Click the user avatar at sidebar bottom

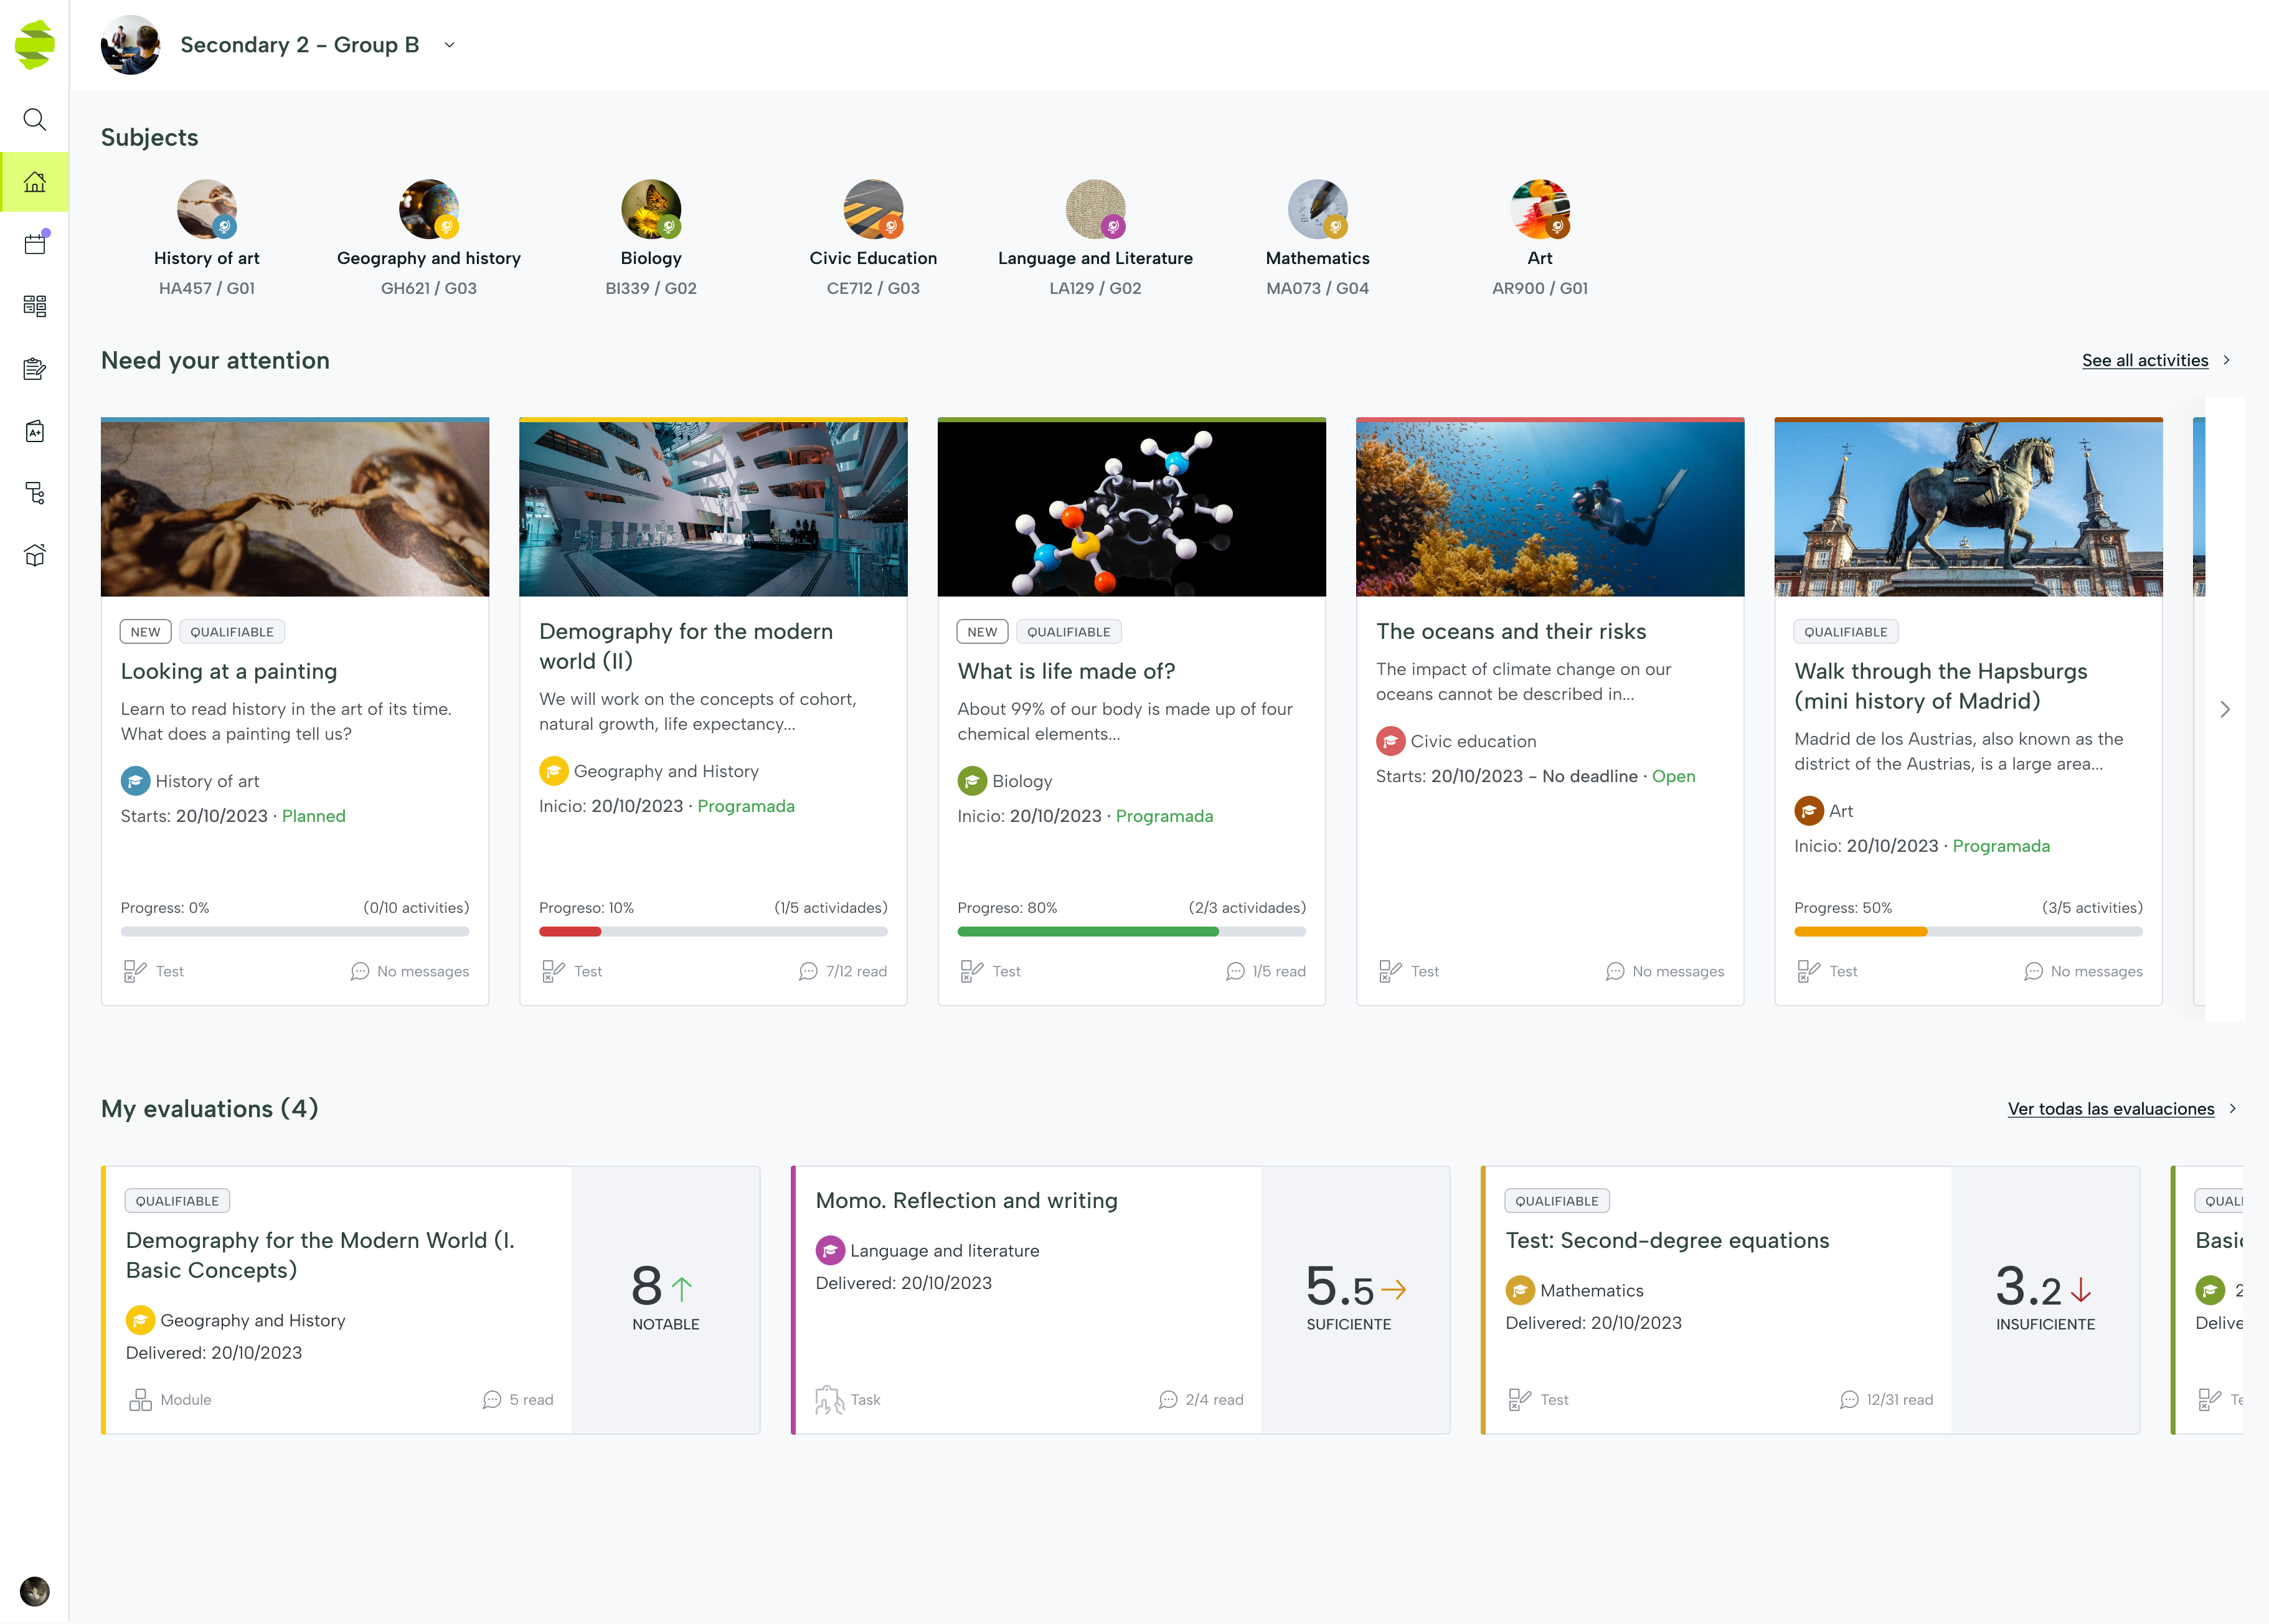click(35, 1590)
